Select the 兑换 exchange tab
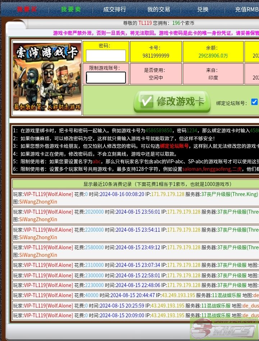This screenshot has height=341, width=259. pyautogui.click(x=203, y=9)
